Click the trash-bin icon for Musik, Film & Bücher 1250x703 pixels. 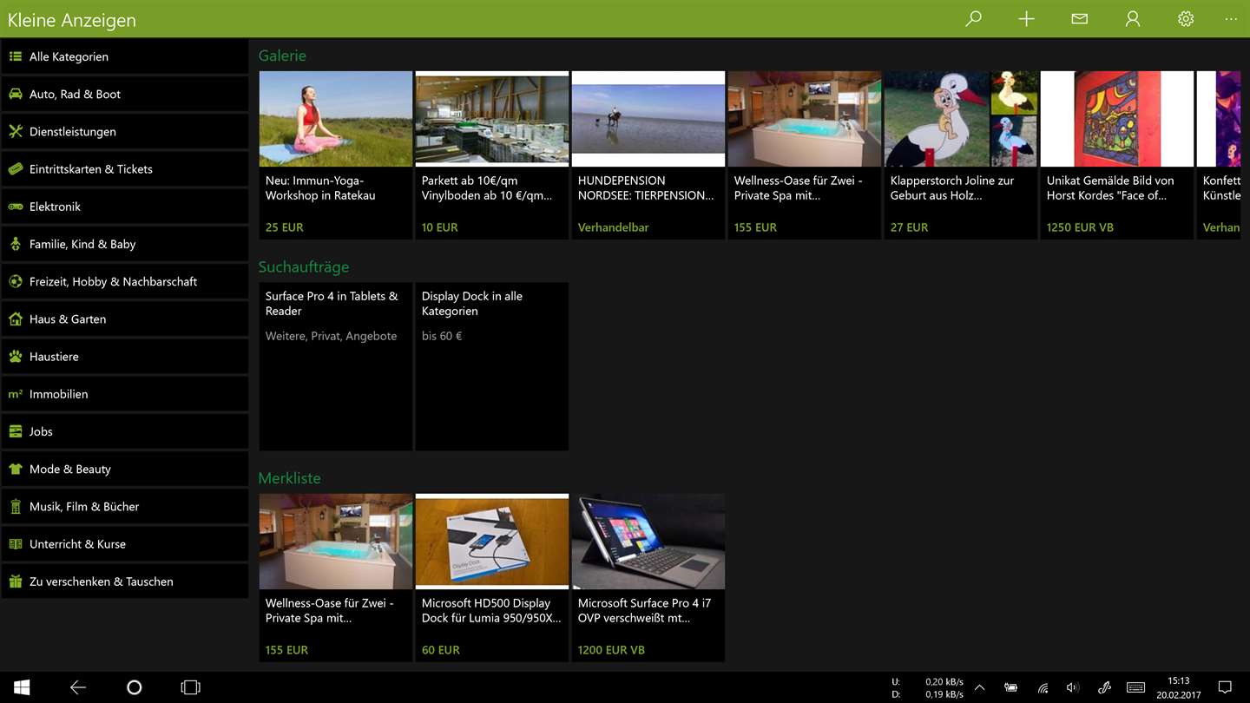(16, 506)
